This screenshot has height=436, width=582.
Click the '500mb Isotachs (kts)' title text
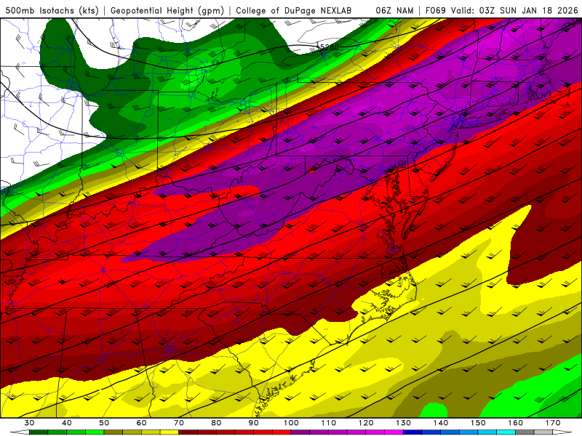[x=52, y=10]
